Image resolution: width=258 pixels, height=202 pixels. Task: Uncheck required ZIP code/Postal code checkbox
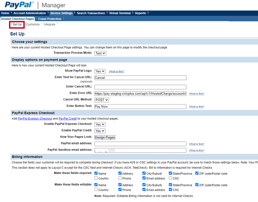(197, 173)
